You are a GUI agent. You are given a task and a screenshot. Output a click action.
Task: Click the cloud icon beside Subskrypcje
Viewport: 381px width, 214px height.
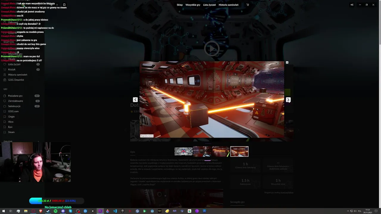[5, 106]
